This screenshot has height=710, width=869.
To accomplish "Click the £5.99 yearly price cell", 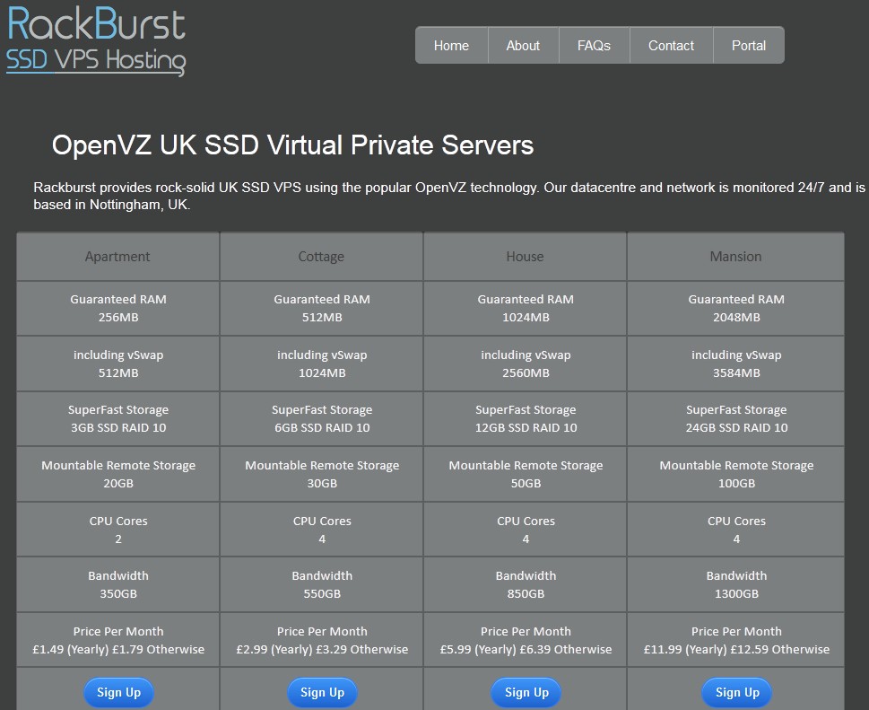I will coord(526,640).
